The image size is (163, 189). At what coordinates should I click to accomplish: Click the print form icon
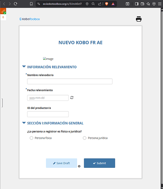point(139,19)
